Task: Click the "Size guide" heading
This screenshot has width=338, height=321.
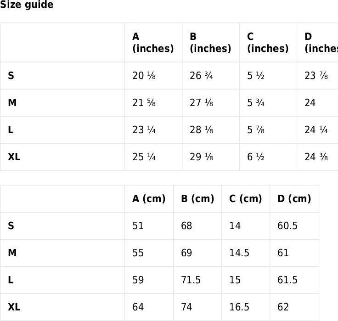Action: click(27, 5)
